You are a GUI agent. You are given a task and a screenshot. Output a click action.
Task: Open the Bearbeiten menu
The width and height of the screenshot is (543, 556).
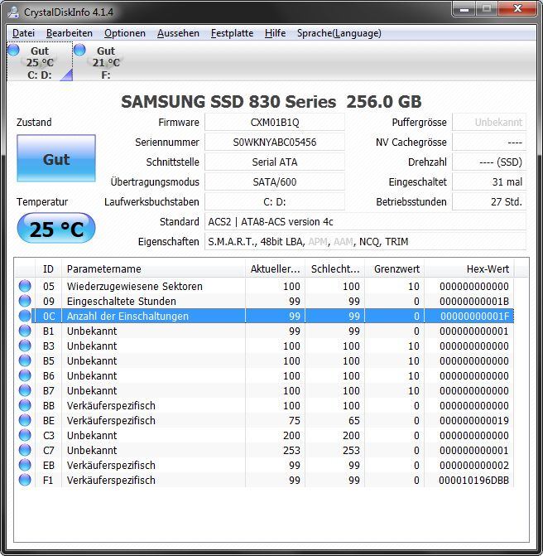point(70,33)
